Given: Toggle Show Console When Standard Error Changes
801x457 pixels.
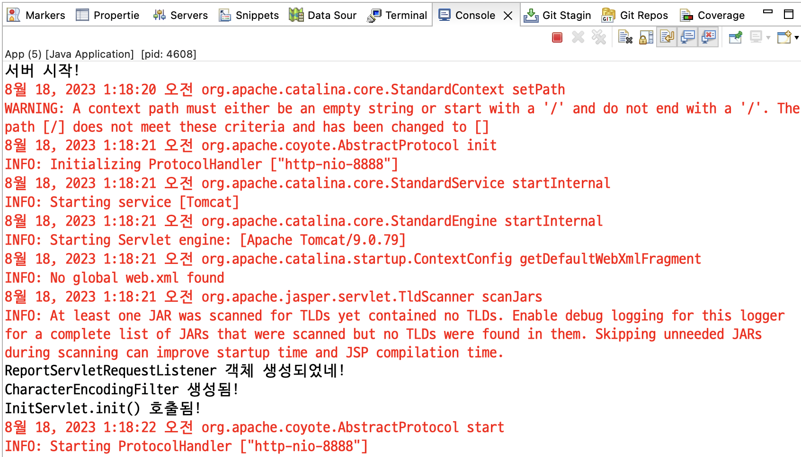Looking at the screenshot, I should 709,37.
